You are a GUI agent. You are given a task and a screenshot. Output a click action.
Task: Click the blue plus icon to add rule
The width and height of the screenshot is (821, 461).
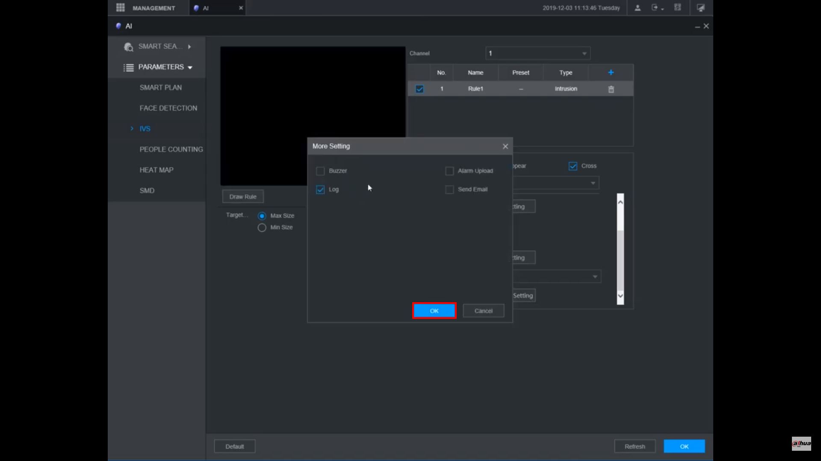click(x=611, y=73)
